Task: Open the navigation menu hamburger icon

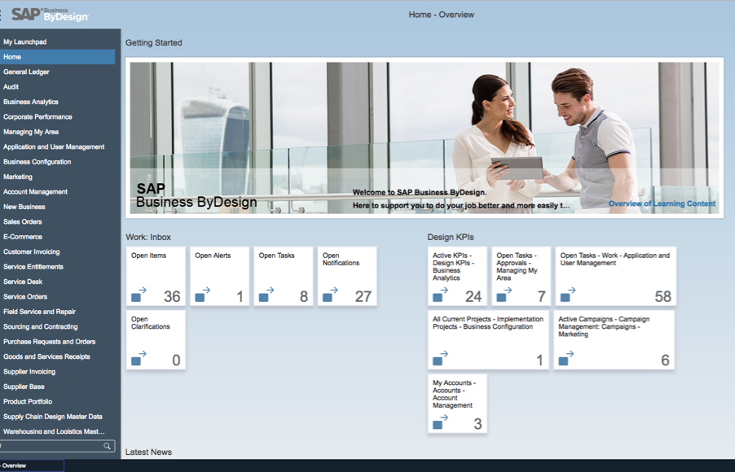Action: (x=1, y=15)
